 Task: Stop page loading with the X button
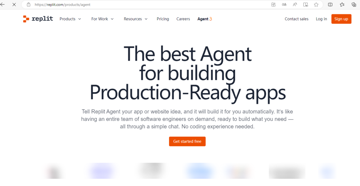[14, 5]
